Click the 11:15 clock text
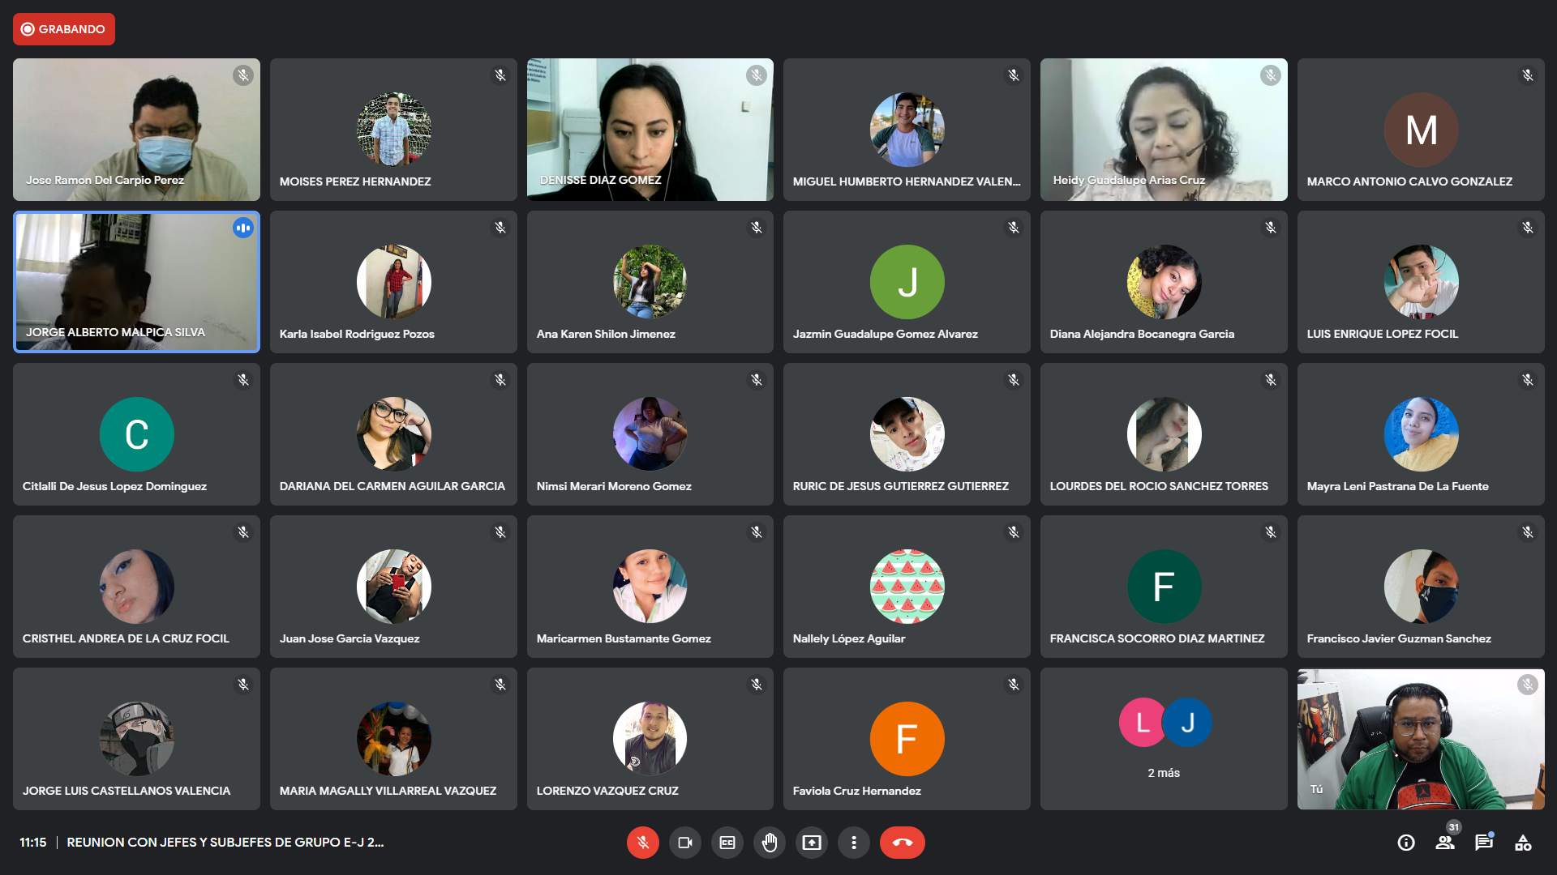 [x=33, y=843]
